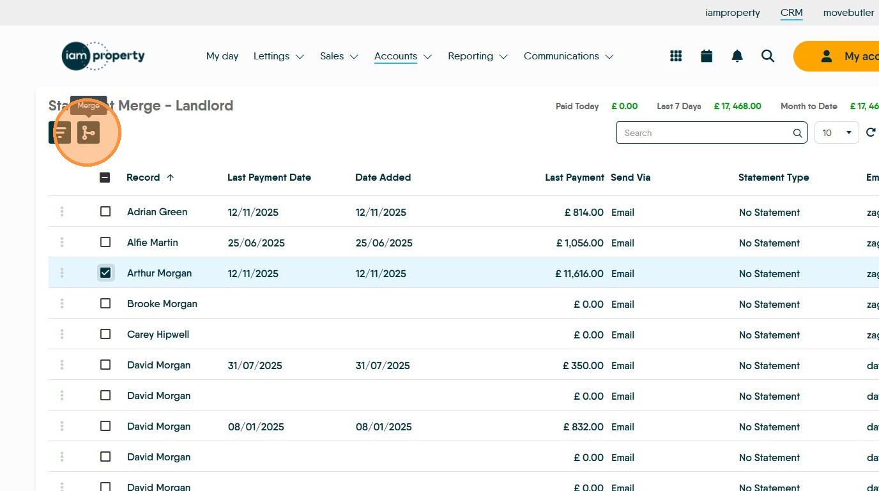
Task: Open the rows-per-page dropdown showing 10
Action: click(836, 133)
